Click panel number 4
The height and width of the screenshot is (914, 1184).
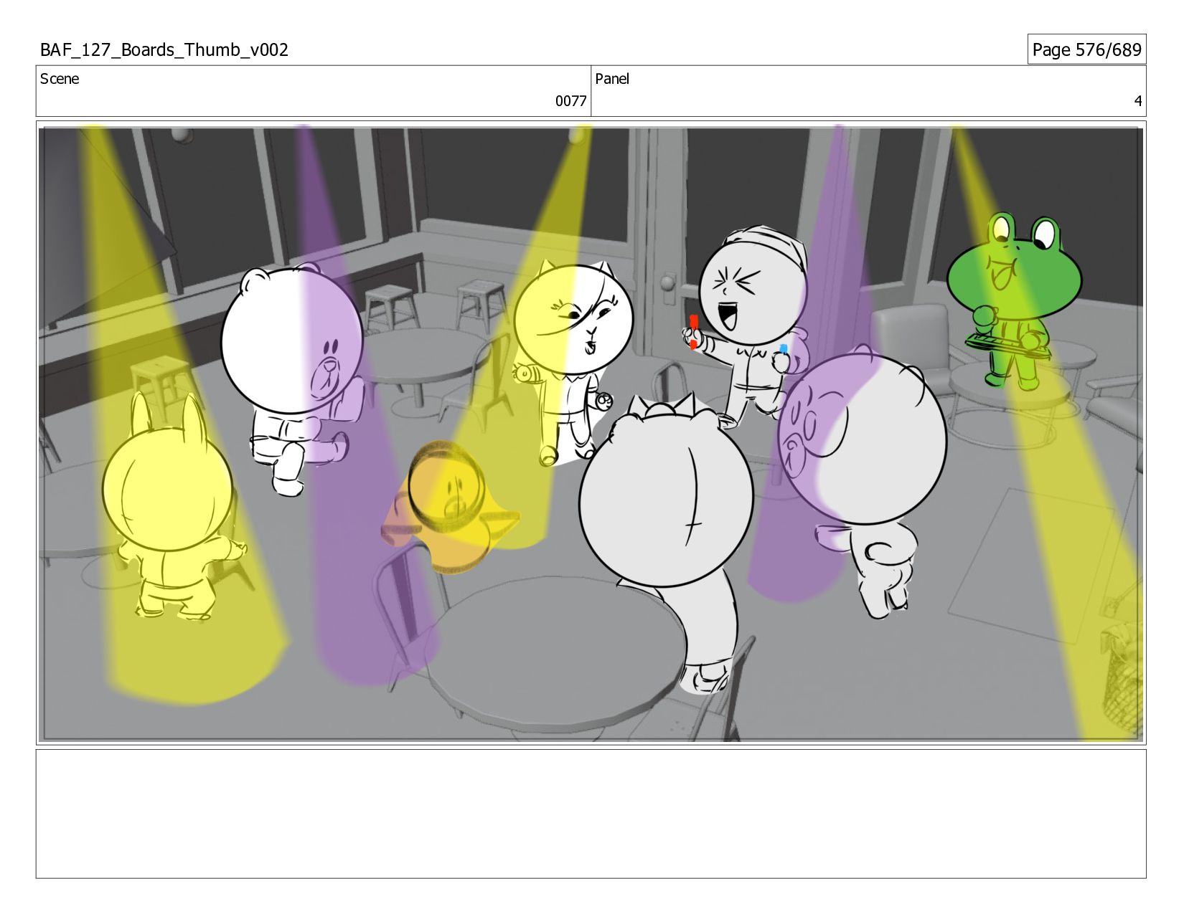[x=1137, y=101]
